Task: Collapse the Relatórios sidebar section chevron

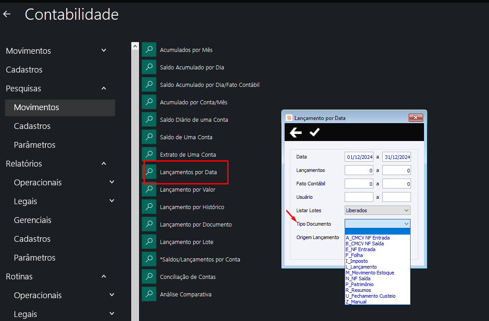Action: [x=104, y=163]
